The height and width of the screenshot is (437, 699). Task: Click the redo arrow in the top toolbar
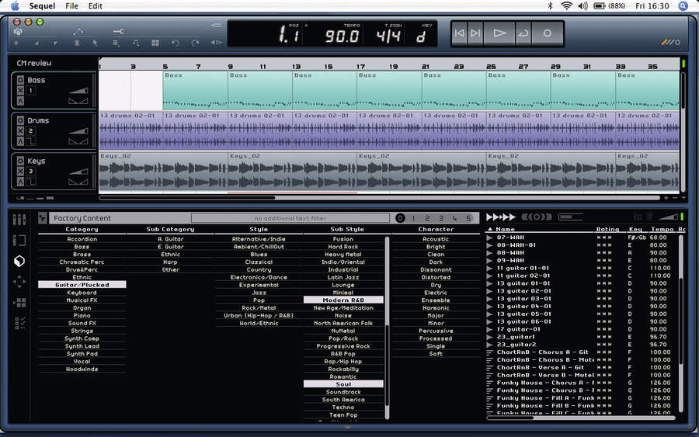195,43
